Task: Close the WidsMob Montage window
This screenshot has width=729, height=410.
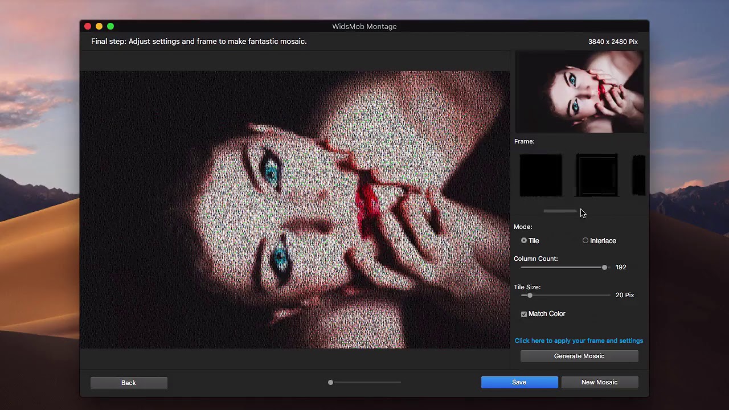Action: [x=88, y=26]
